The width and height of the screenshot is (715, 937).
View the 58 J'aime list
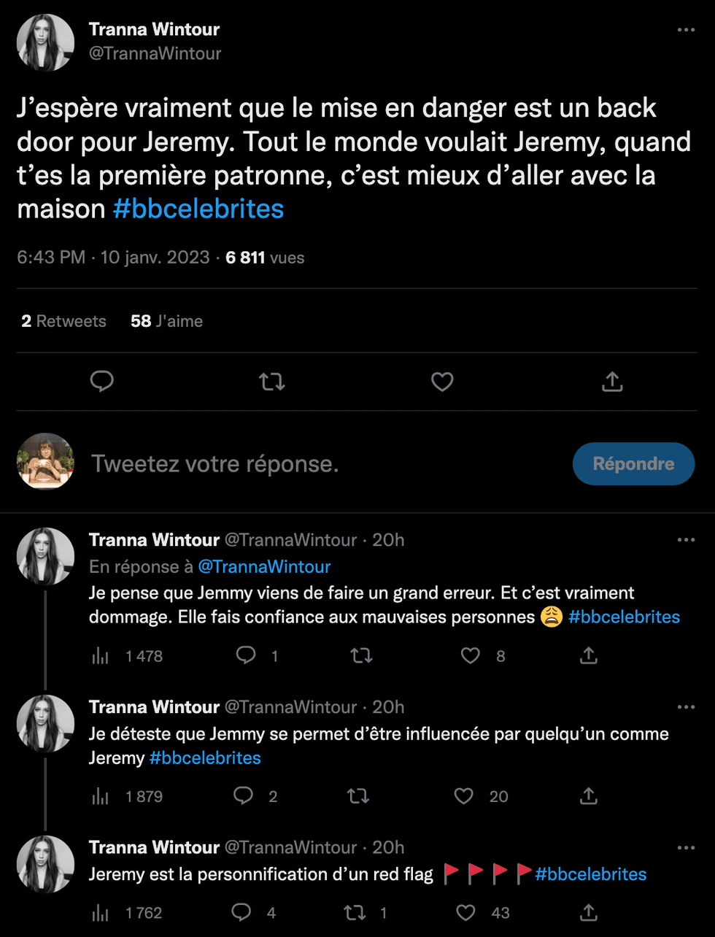[x=166, y=321]
